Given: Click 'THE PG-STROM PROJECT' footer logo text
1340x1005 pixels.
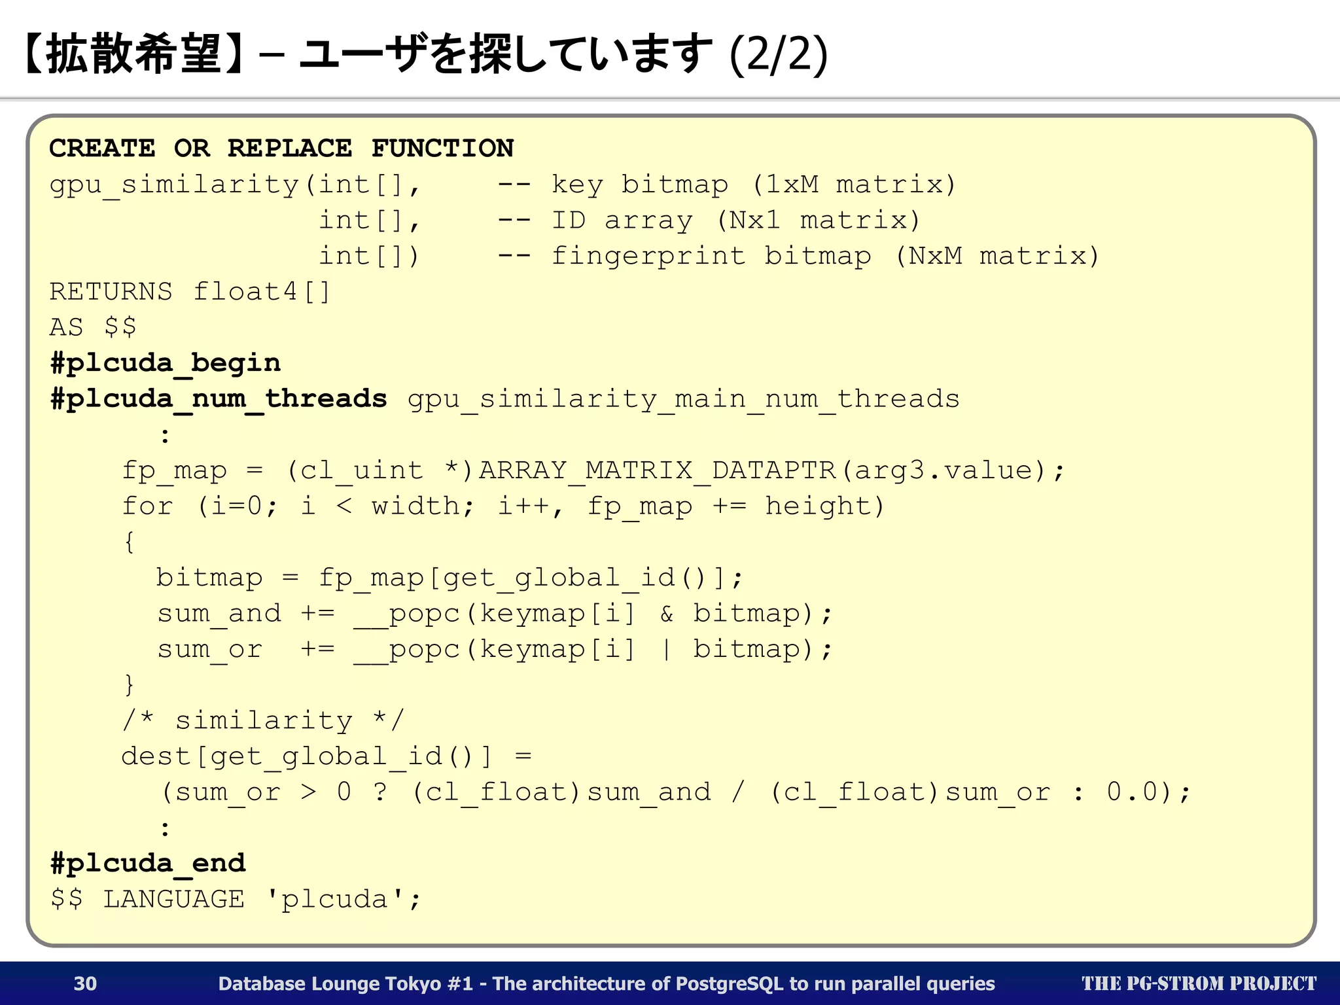Looking at the screenshot, I should [x=1199, y=983].
